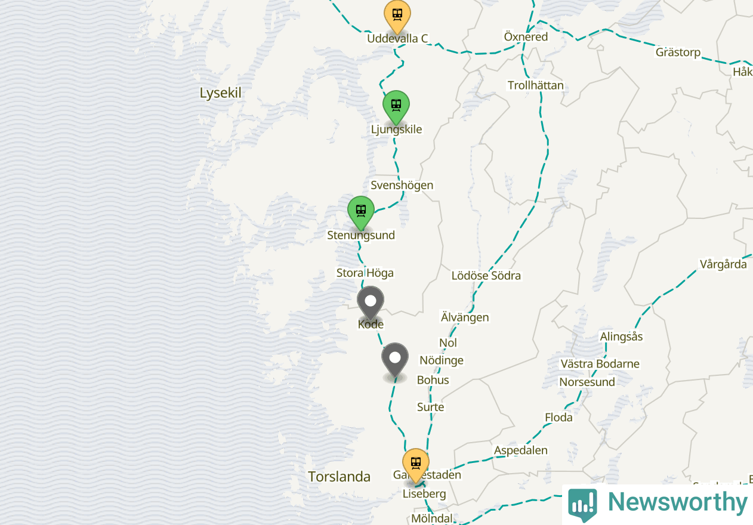Select the gray pin between Kode and Bohus
The width and height of the screenshot is (753, 525).
pos(395,360)
